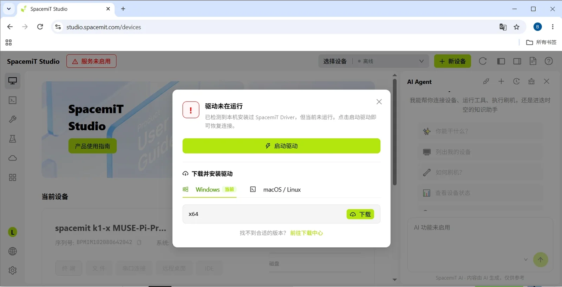The image size is (562, 287).
Task: Toggle the left panel layout icon
Action: pos(501,61)
